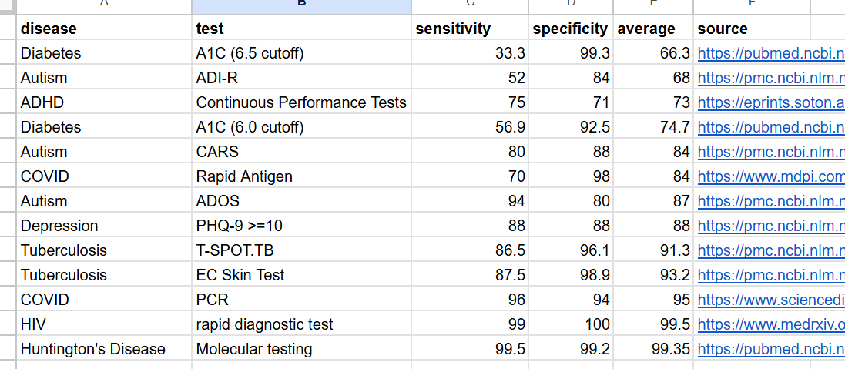Select the "PHQ-9 >=10" cell
This screenshot has width=845, height=369.
pos(240,226)
